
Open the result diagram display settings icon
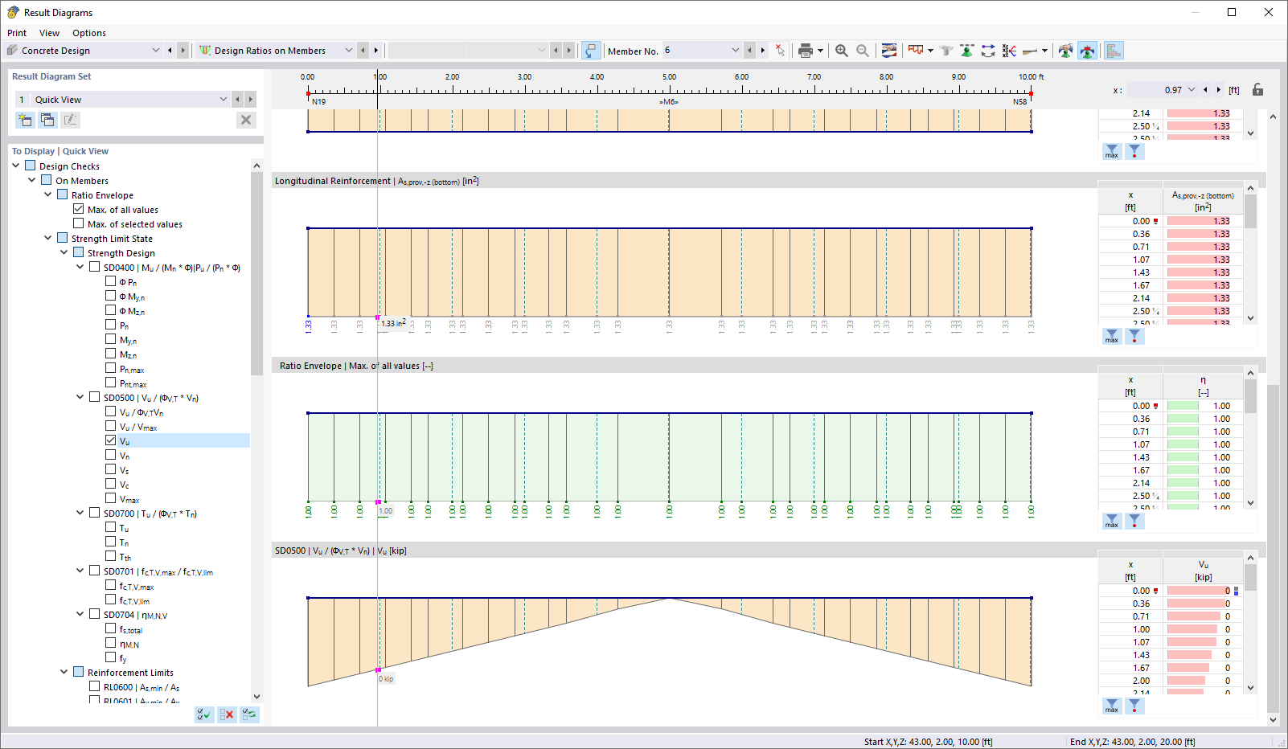click(888, 50)
